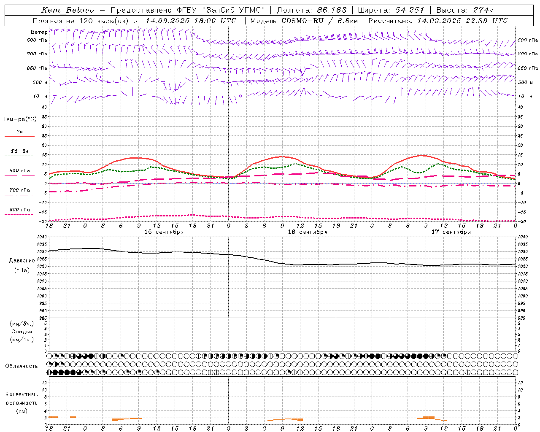Click the 15 сентября date label

[x=164, y=232]
